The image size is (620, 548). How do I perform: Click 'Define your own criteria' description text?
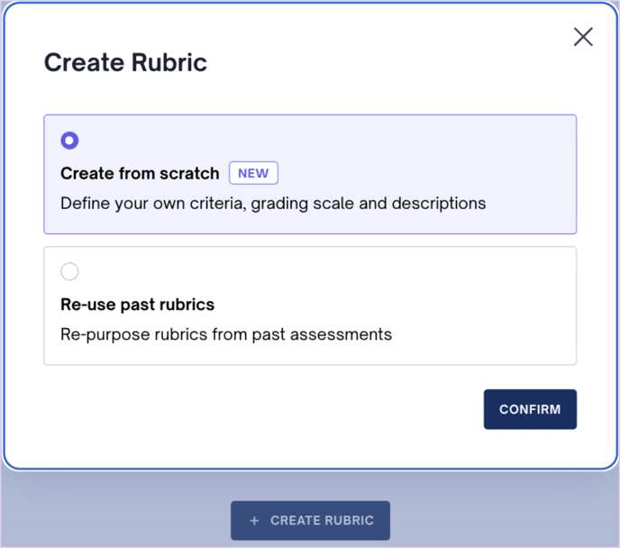273,203
